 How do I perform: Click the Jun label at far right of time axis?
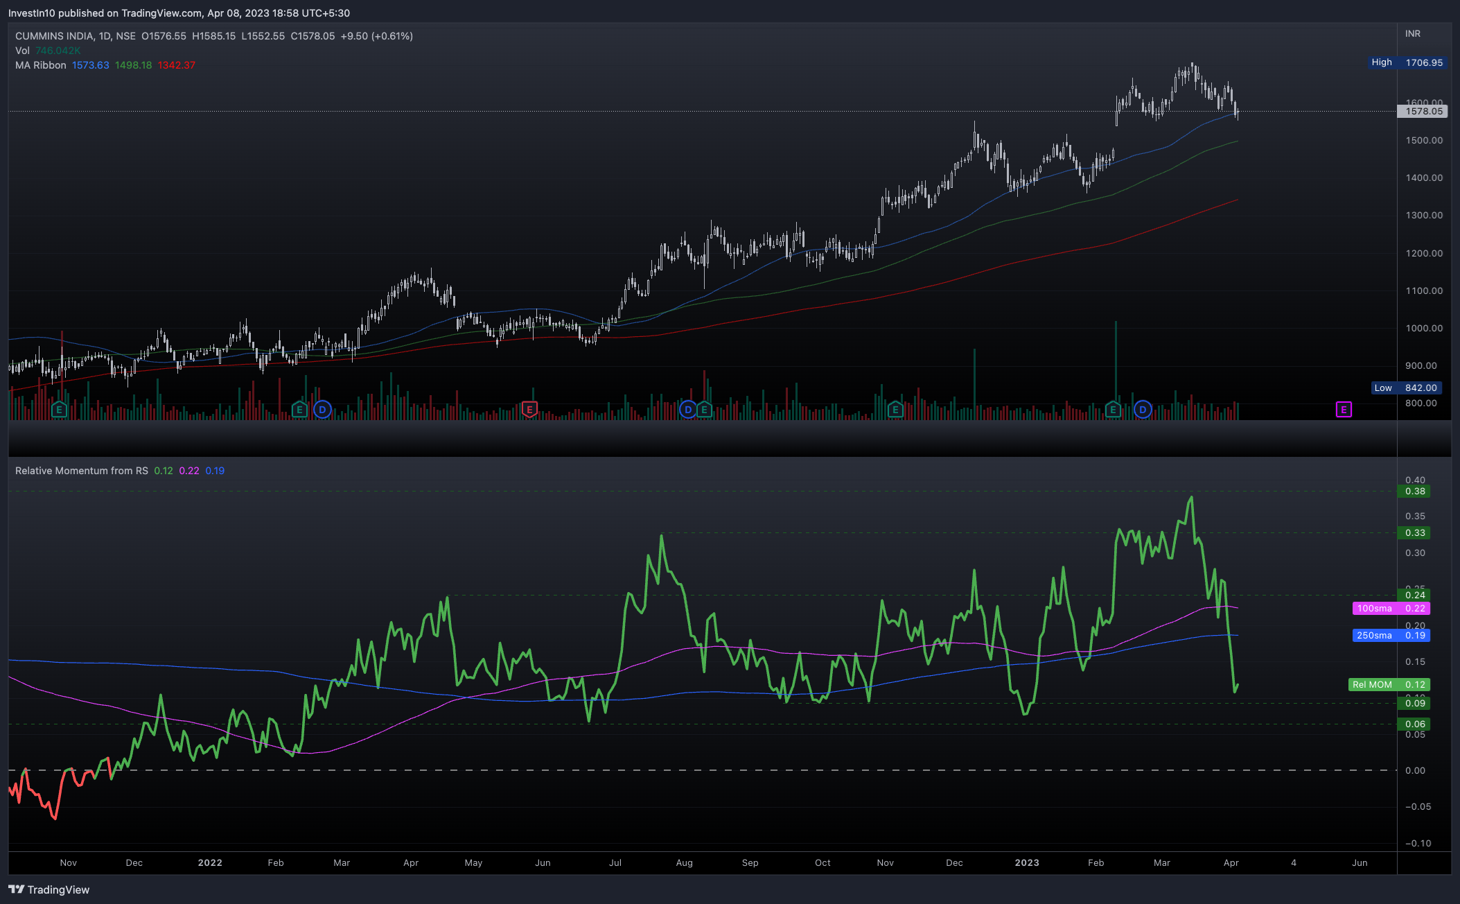(1360, 863)
